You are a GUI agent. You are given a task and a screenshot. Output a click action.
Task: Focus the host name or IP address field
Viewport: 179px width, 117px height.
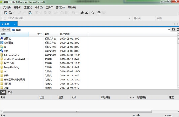tap(67, 18)
